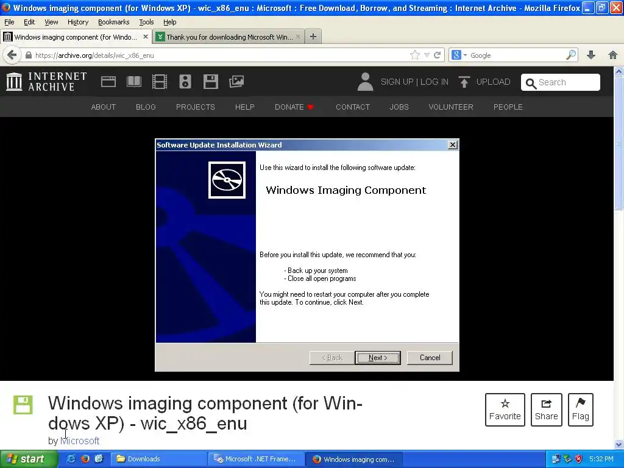Screen dimensions: 624x468
Task: Click the Favorite button
Action: 505,409
